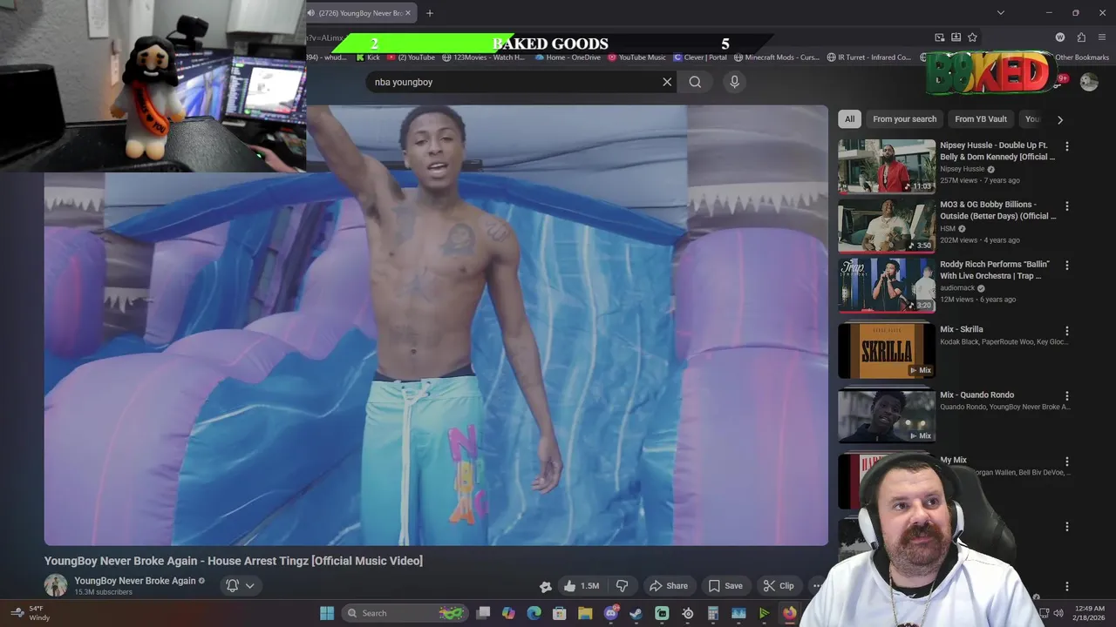
Task: Launch Copilot from the taskbar
Action: (508, 613)
